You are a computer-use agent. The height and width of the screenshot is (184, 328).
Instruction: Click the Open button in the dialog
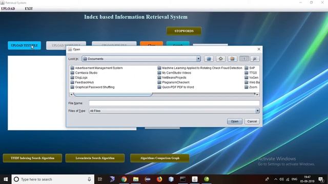pos(235,121)
